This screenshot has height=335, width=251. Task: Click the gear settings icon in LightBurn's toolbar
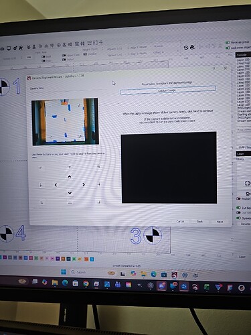(x=15, y=48)
